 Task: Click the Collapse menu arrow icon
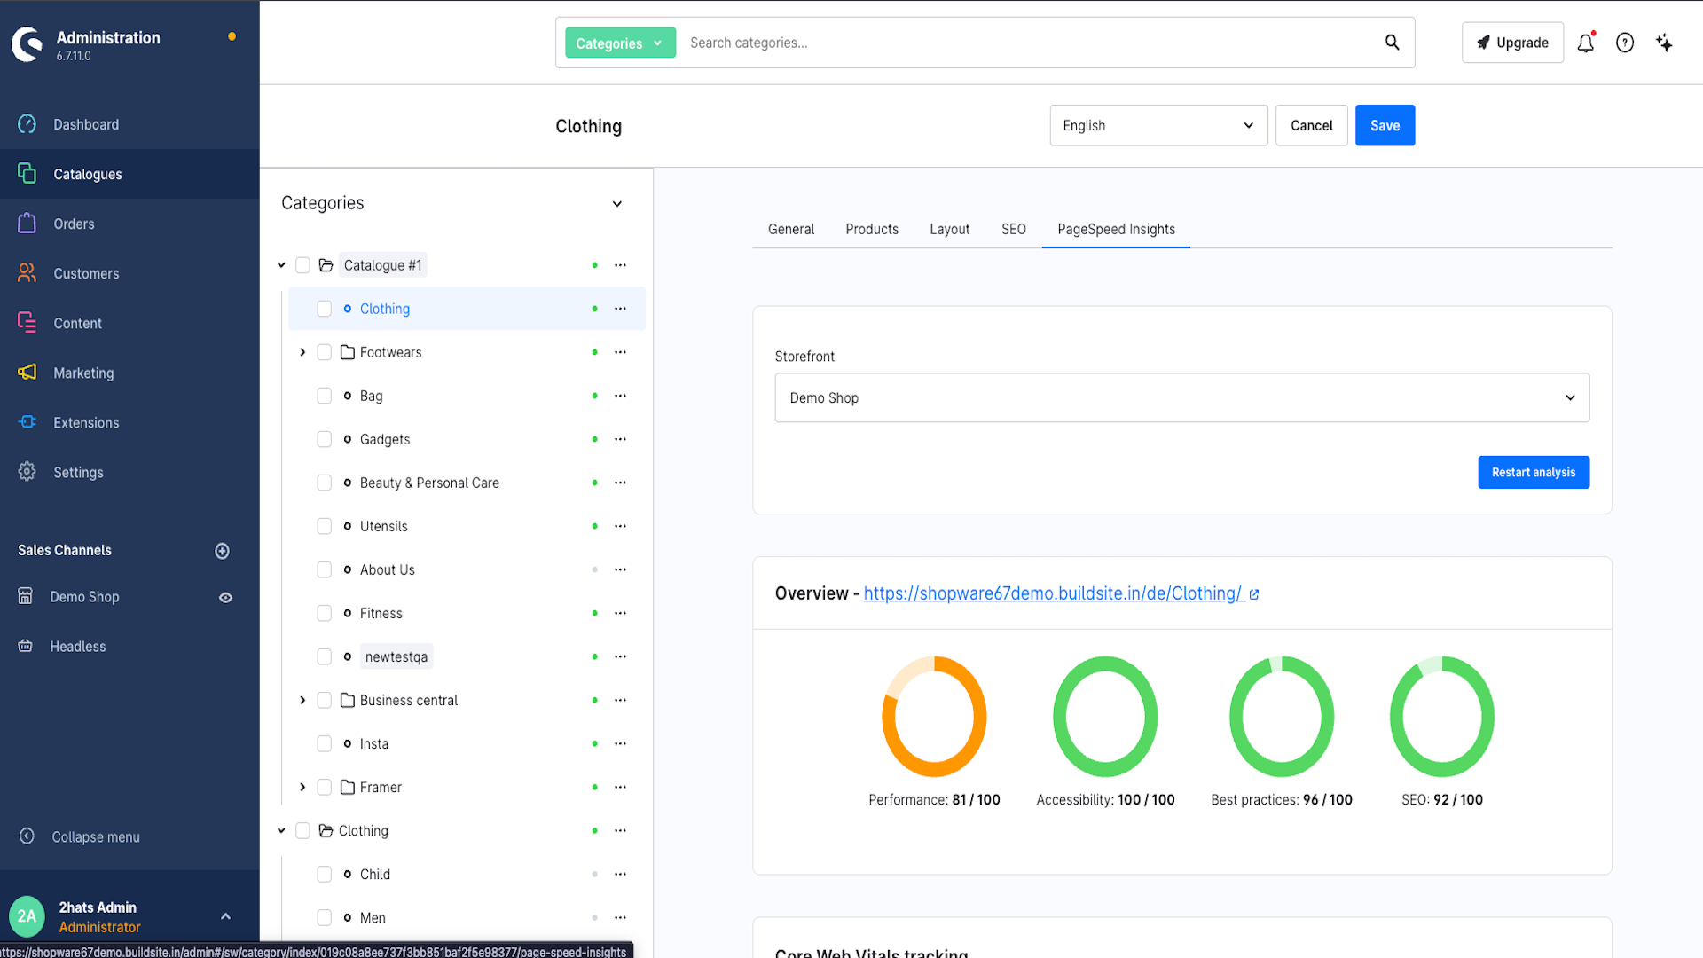coord(27,836)
